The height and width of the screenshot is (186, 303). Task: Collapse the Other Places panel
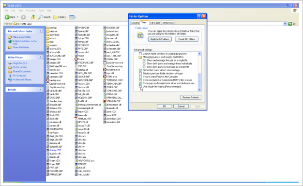(x=41, y=57)
